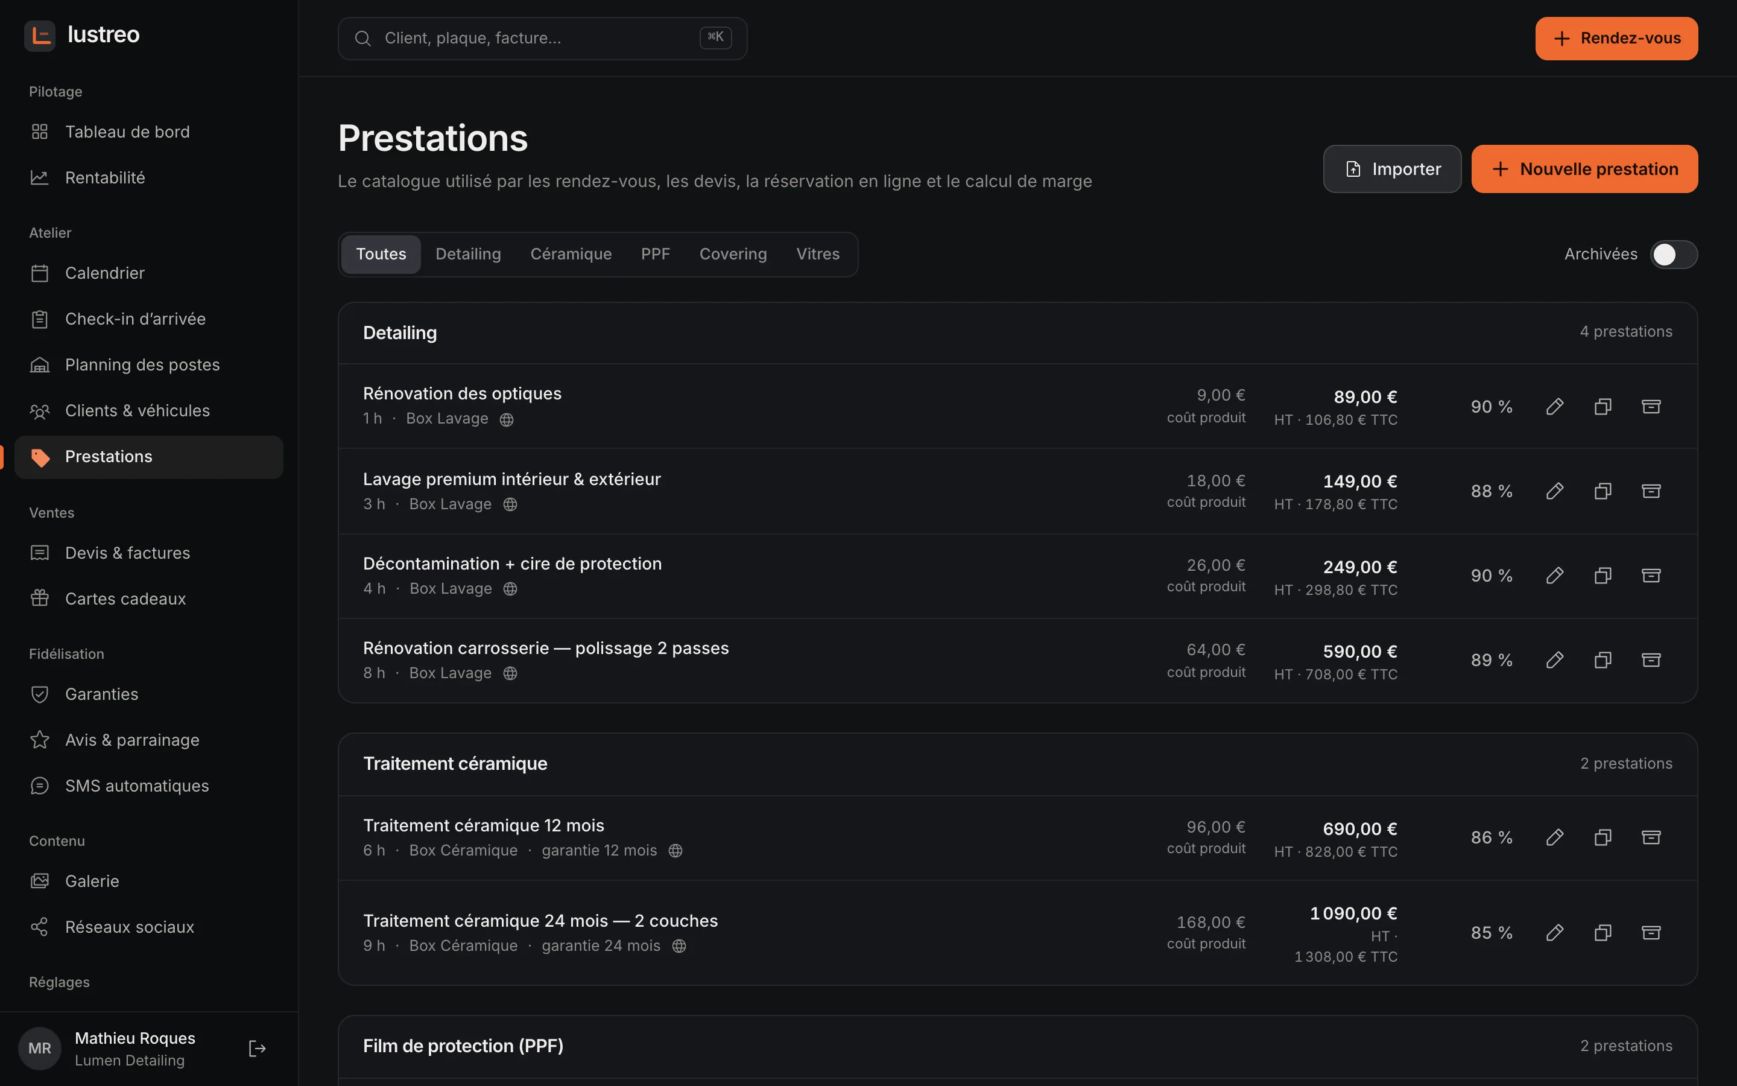1737x1086 pixels.
Task: Navigate to Réseaux sociaux
Action: point(148,927)
